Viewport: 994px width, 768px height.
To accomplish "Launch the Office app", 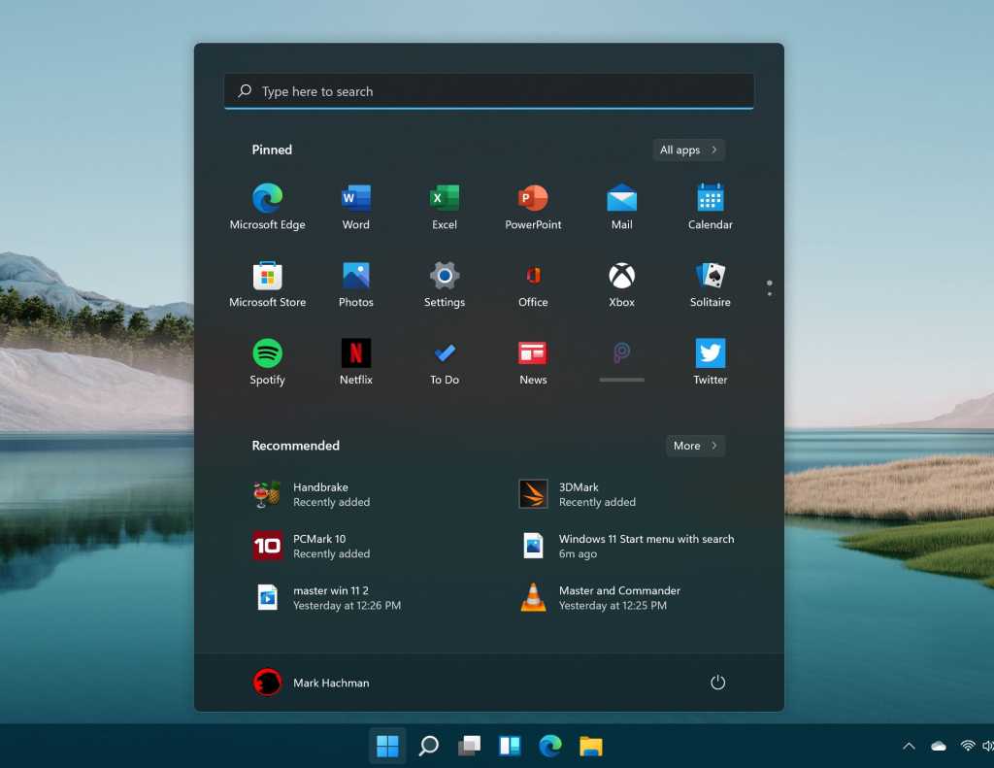I will (x=533, y=284).
